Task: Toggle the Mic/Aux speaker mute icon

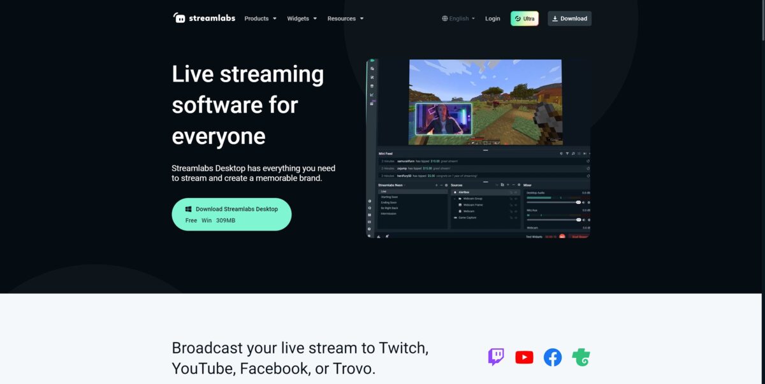Action: pyautogui.click(x=583, y=220)
